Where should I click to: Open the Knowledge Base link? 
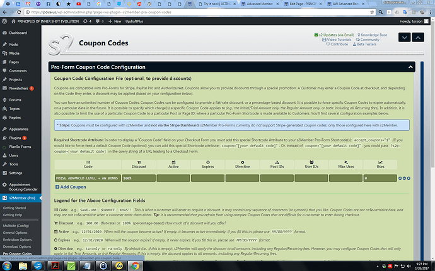372,35
